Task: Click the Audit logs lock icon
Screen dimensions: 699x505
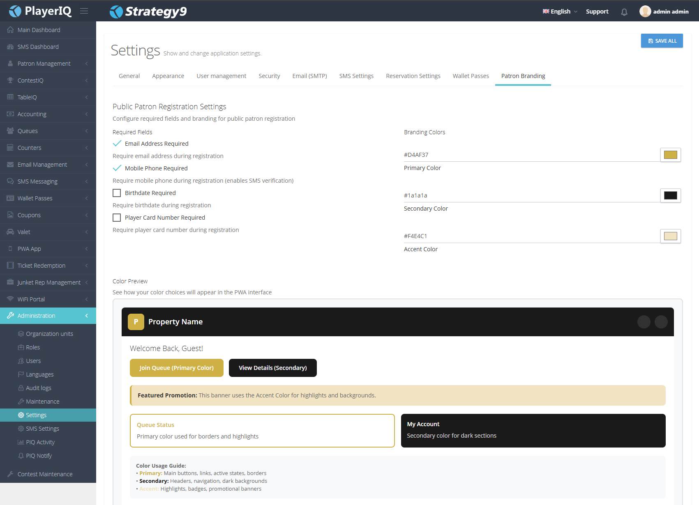Action: coord(21,388)
